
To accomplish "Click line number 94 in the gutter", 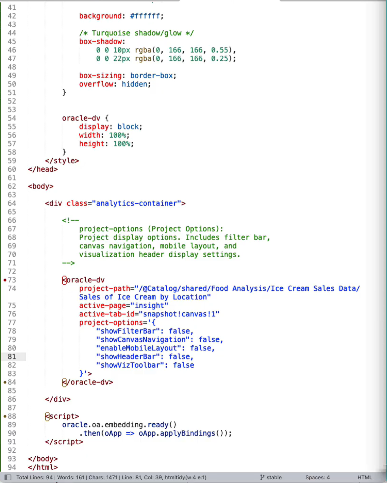I will point(12,467).
